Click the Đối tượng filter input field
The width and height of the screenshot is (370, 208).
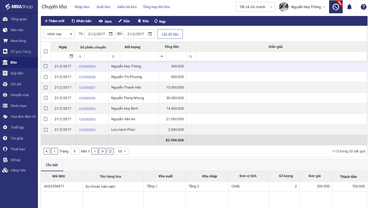[139, 56]
